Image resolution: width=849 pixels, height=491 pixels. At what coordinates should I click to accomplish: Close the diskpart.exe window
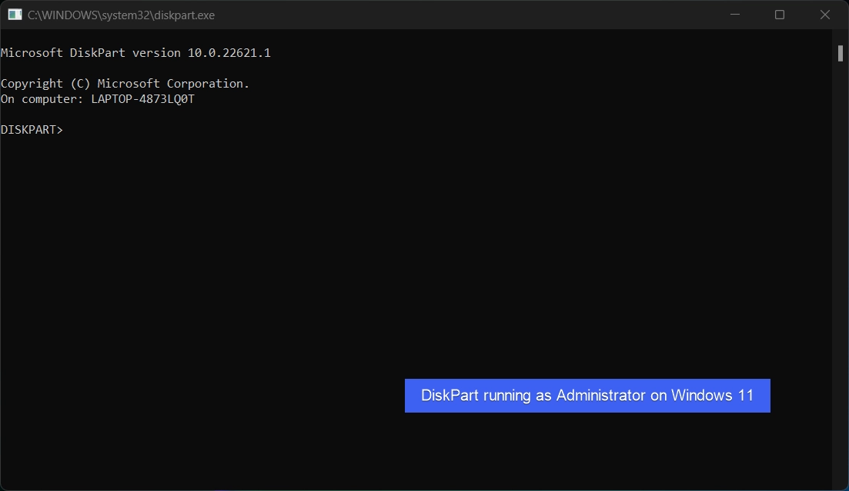[x=824, y=15]
